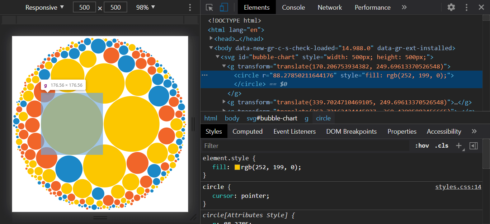Screen dimensions: 490x224
Task: Open the 98% zoom level dropdown
Action: click(146, 8)
